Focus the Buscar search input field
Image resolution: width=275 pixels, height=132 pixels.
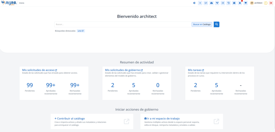(x=122, y=24)
